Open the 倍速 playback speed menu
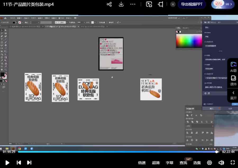Image resolution: width=238 pixels, height=168 pixels. [x=142, y=163]
